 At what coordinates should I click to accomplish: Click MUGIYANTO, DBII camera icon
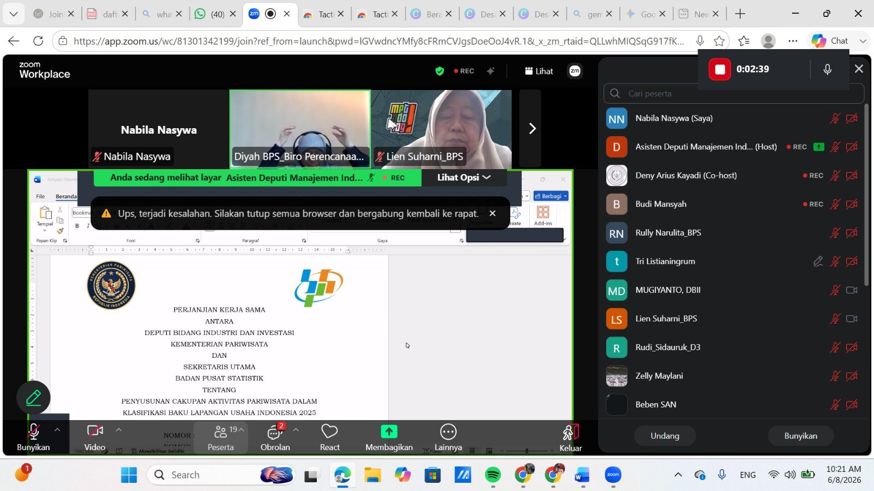click(852, 290)
